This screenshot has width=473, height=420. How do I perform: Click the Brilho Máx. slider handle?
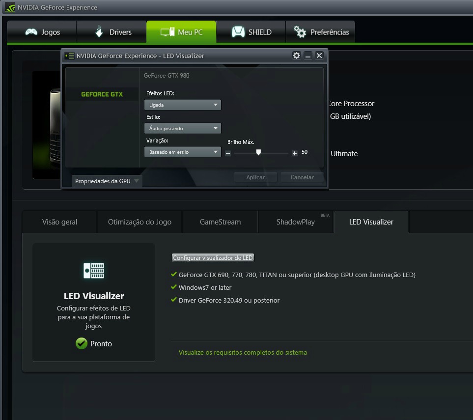click(x=258, y=153)
